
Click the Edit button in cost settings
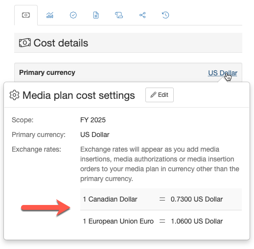click(x=160, y=95)
